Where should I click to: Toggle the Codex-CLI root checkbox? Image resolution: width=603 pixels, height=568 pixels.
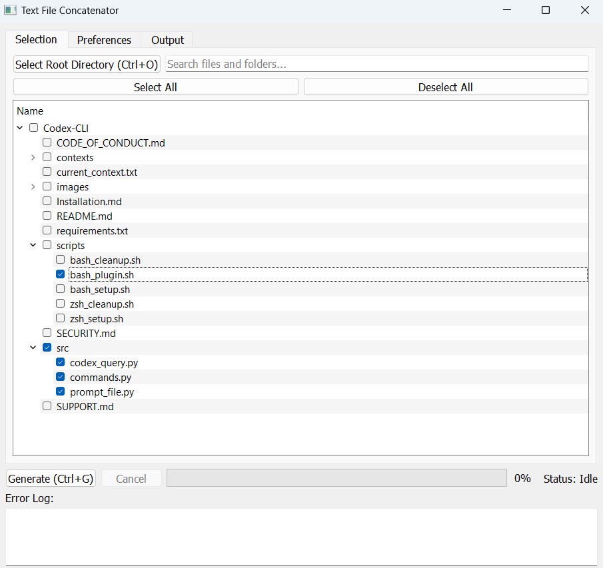34,128
